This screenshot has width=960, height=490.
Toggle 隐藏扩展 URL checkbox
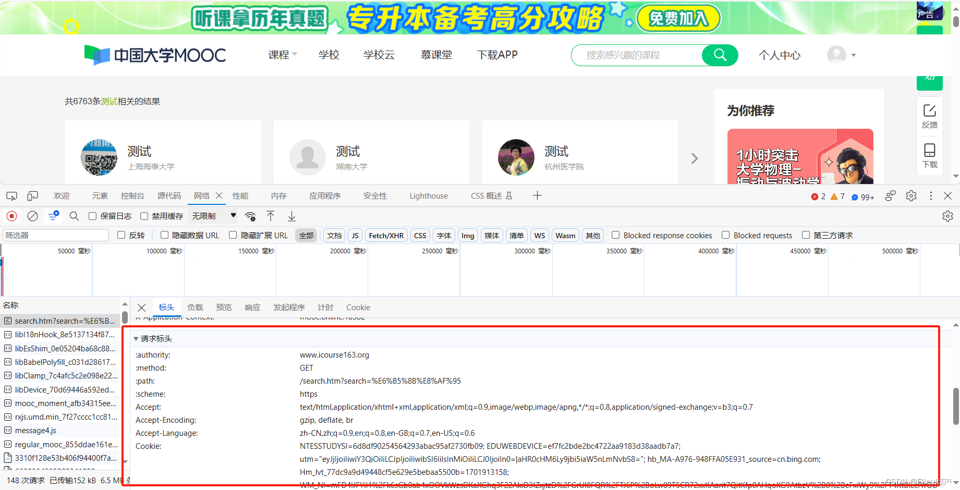(233, 235)
